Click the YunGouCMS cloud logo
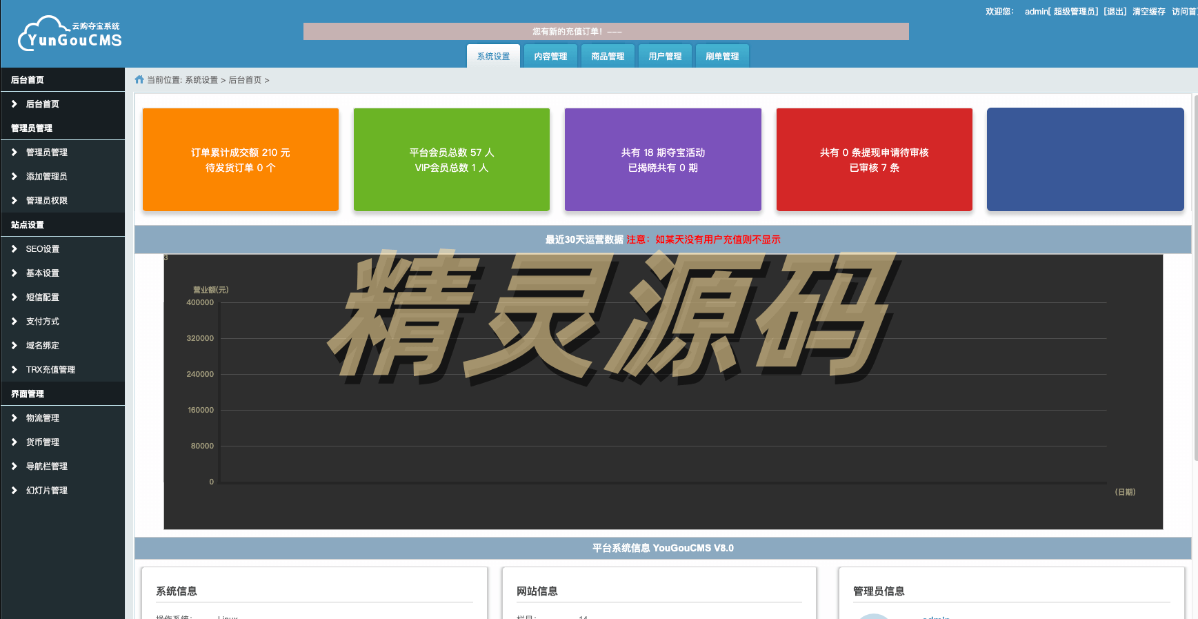Screen dimensions: 1198x619 point(70,34)
